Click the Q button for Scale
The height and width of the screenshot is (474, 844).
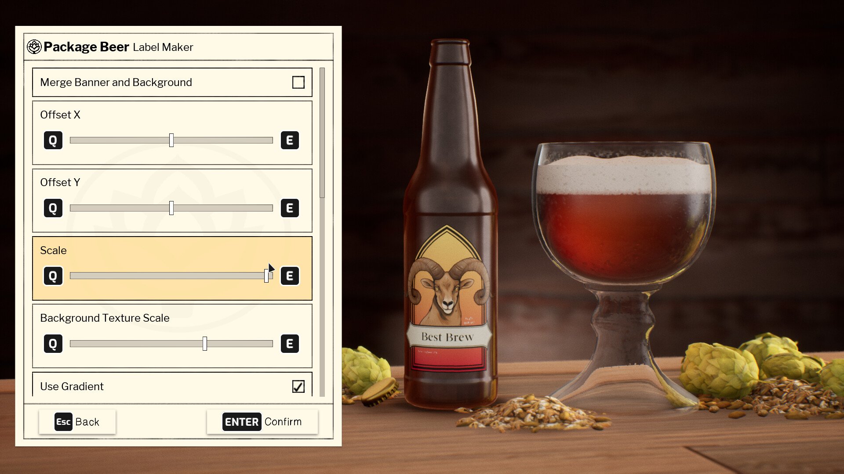point(53,276)
